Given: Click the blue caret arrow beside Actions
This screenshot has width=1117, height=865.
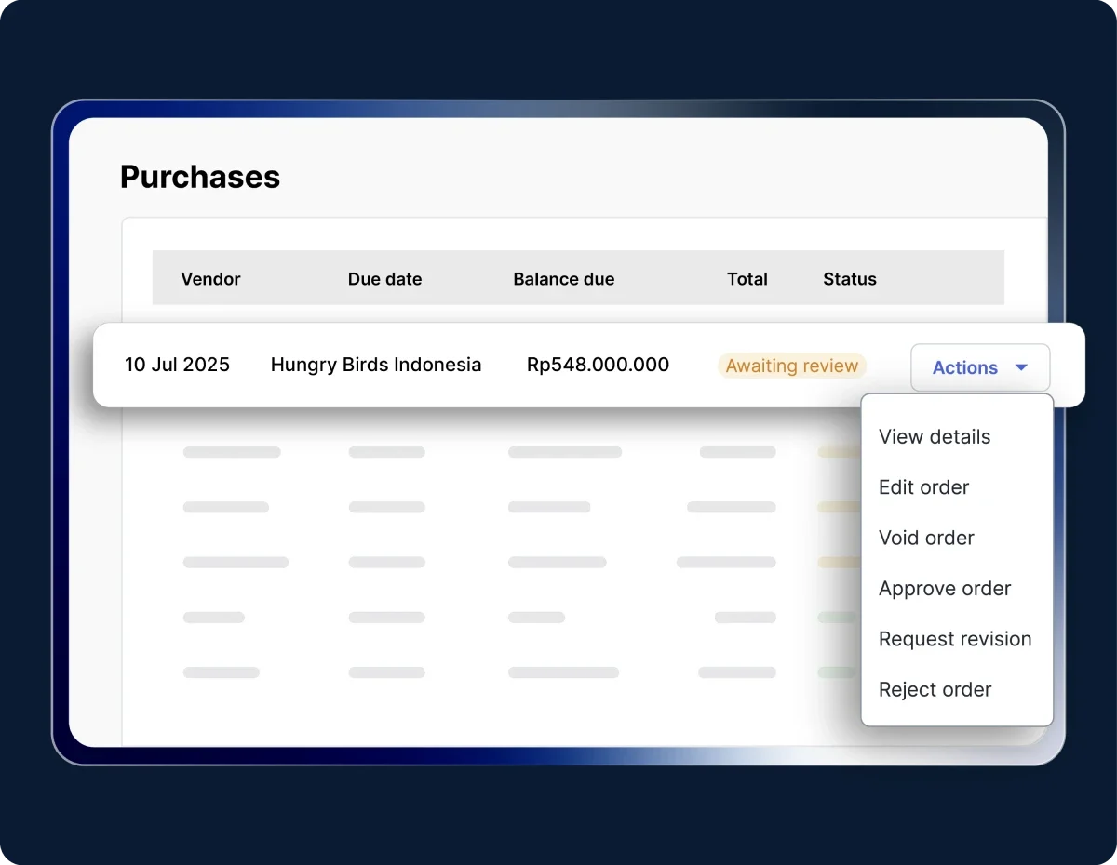Looking at the screenshot, I should click(1021, 367).
